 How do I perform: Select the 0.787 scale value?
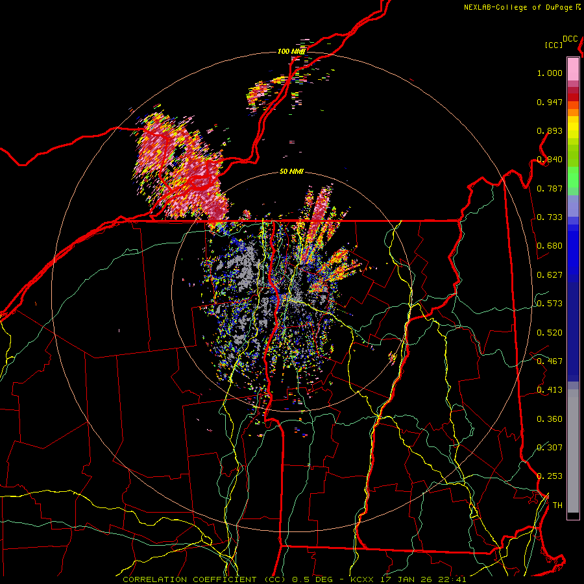tap(550, 188)
